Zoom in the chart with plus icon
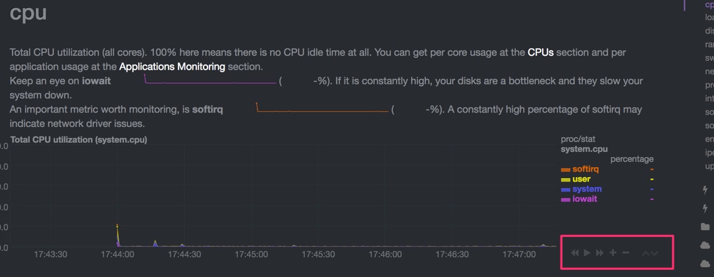 tap(613, 253)
